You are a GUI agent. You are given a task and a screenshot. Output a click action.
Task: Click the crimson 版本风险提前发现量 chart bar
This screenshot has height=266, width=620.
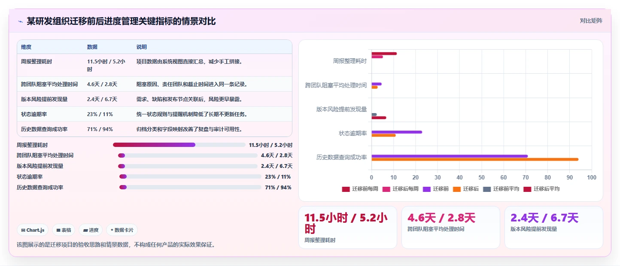[379, 118]
